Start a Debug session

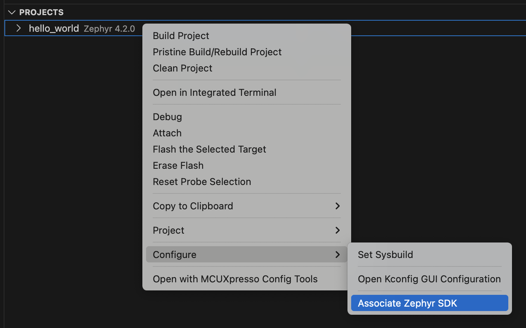(x=167, y=117)
